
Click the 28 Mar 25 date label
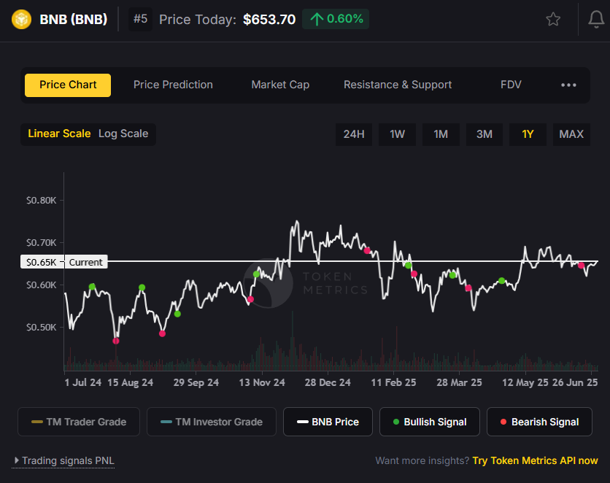[459, 382]
